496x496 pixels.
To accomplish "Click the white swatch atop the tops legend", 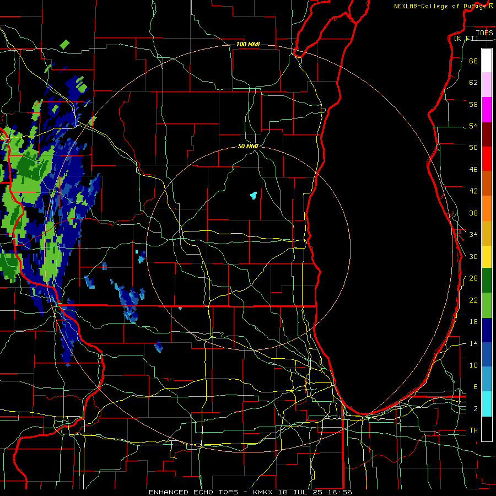I will [x=487, y=61].
